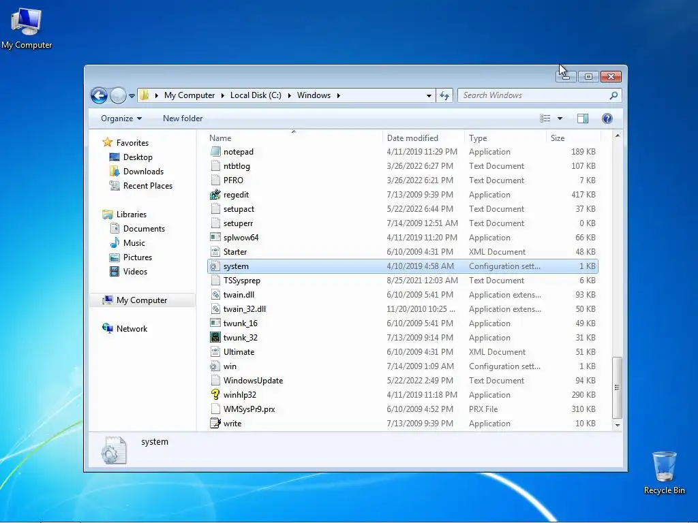
Task: Click the Forward navigation arrow button
Action: (118, 95)
